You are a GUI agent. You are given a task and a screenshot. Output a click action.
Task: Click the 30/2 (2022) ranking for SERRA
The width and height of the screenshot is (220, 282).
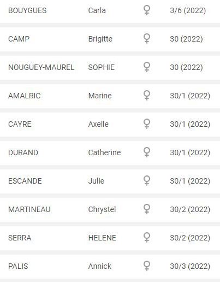tap(190, 238)
